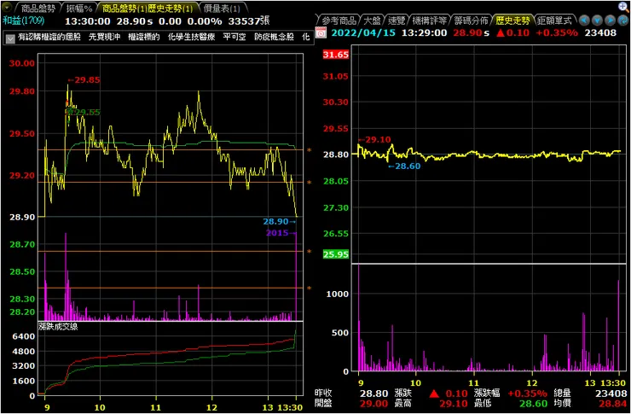
Task: Click the 31.65 upper limit price label
Action: click(336, 55)
